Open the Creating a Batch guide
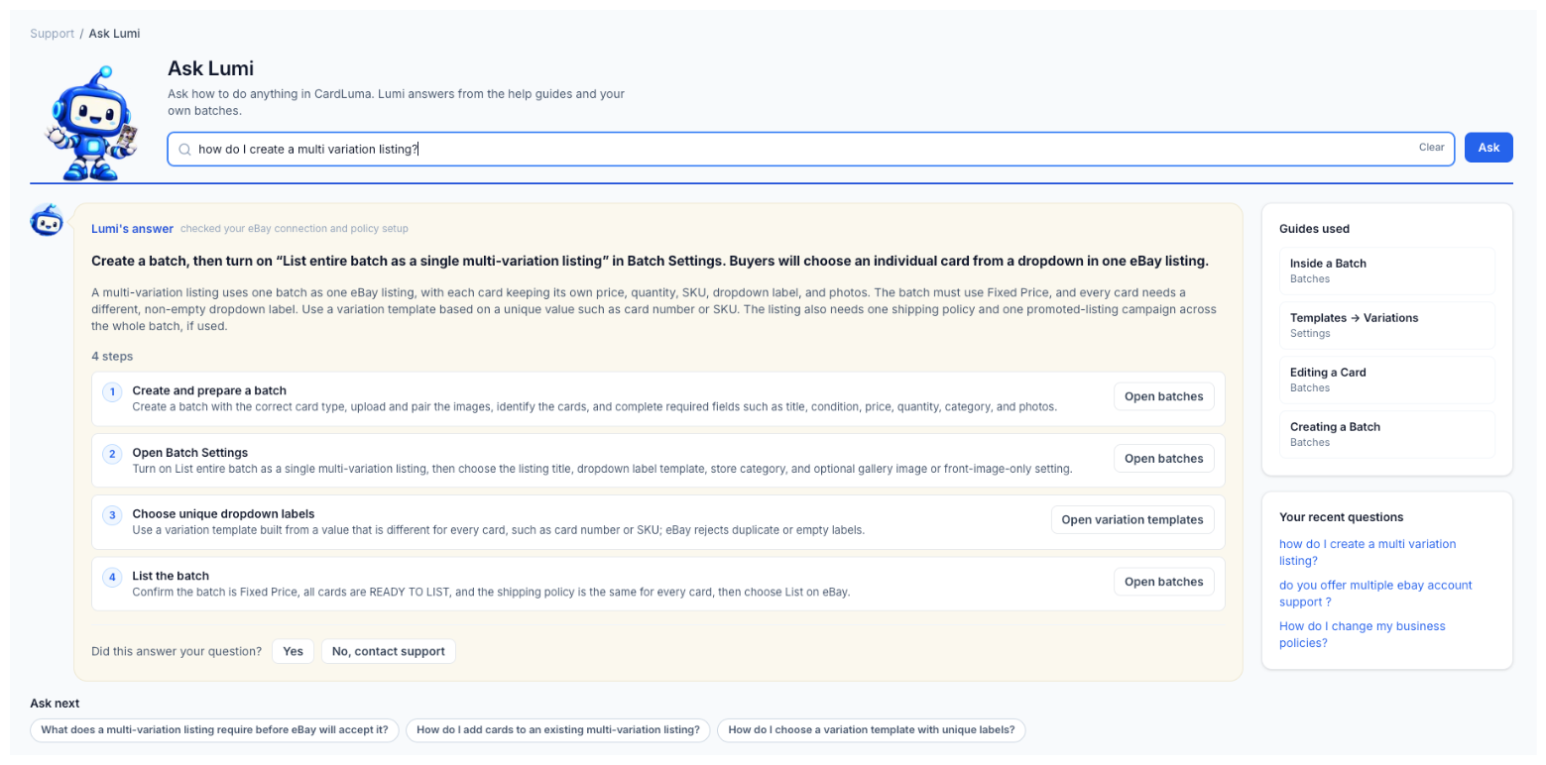The width and height of the screenshot is (1546, 765). 1387,434
